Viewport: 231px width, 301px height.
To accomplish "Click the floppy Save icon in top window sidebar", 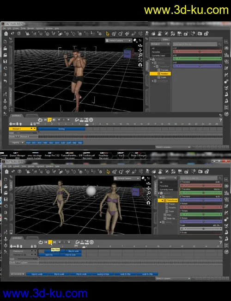I will point(5,62).
